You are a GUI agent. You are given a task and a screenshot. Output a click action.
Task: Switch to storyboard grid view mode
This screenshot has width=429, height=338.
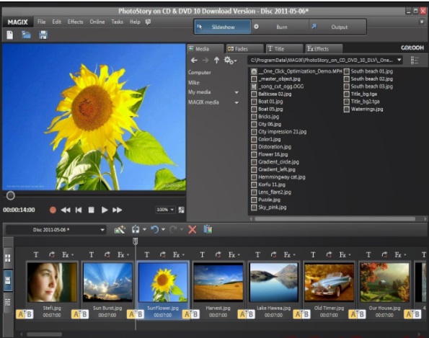click(x=8, y=258)
